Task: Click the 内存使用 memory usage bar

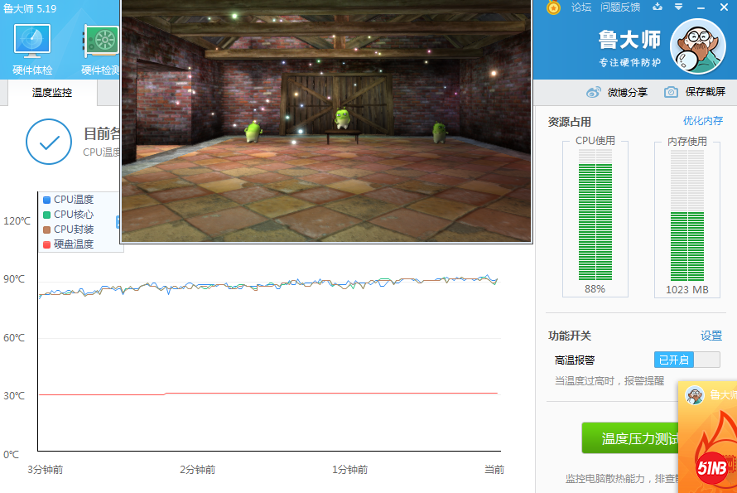Action: [687, 215]
